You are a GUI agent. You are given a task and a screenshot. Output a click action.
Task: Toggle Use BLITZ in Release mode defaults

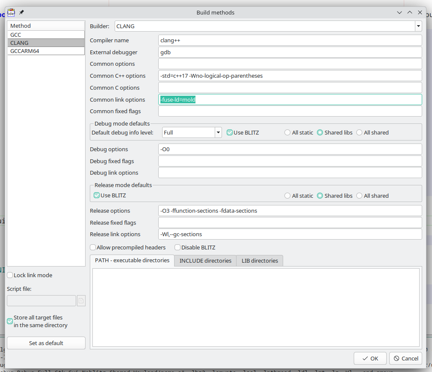(x=97, y=196)
